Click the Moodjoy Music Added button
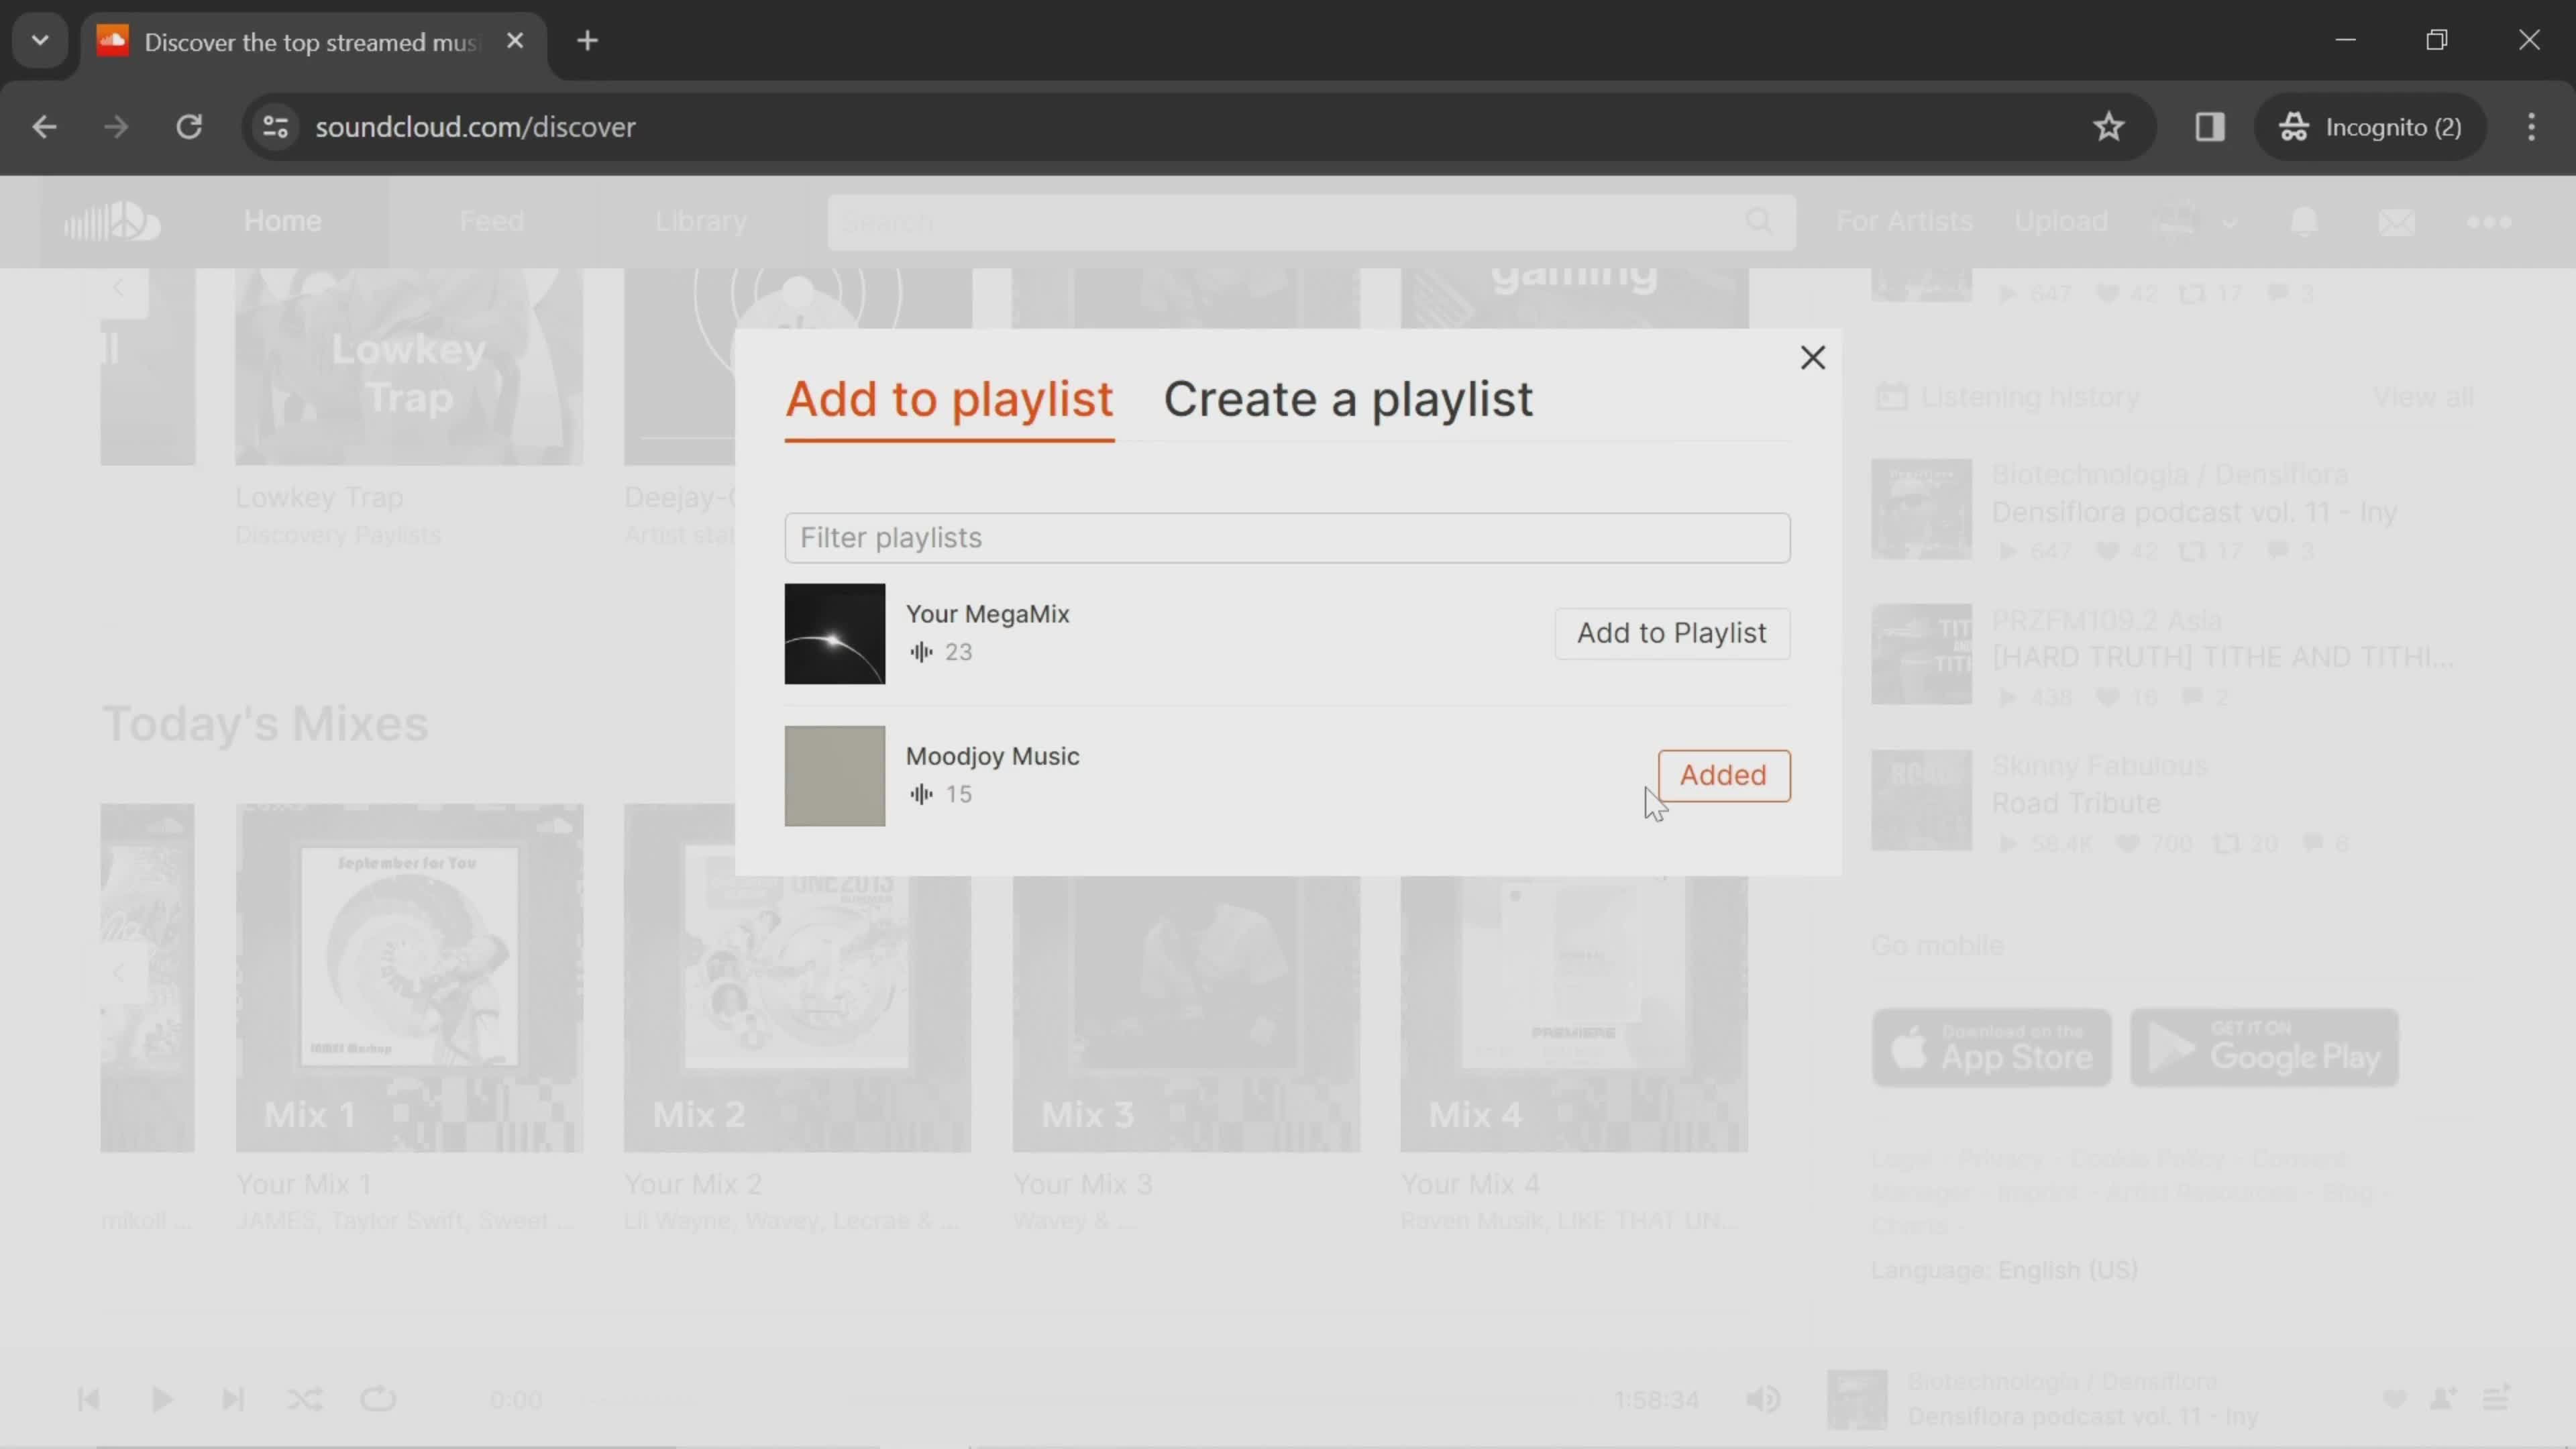 1723,775
